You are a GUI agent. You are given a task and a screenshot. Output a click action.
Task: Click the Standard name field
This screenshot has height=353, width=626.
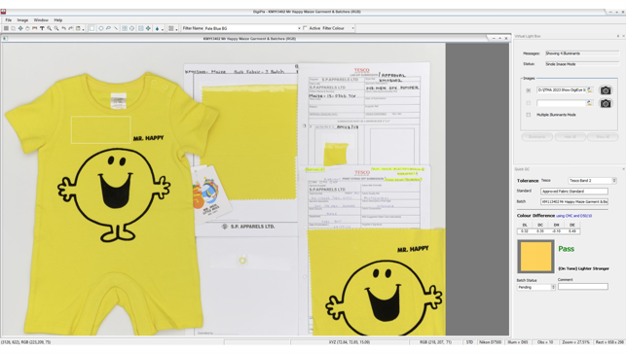pos(574,192)
